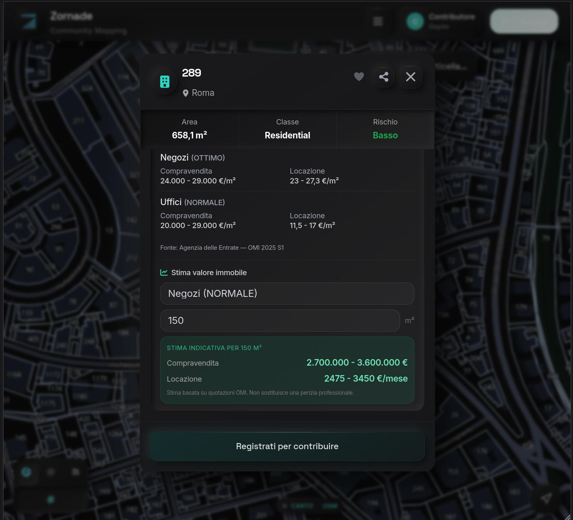The image size is (573, 520).
Task: Click the 20.000 - 29.000 €/m² office price
Action: coord(198,225)
